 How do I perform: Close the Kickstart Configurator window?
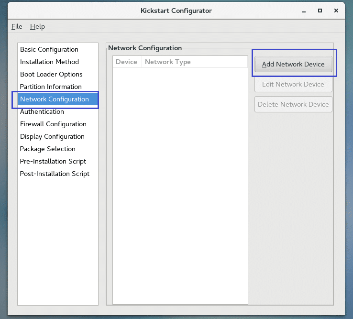tap(337, 10)
